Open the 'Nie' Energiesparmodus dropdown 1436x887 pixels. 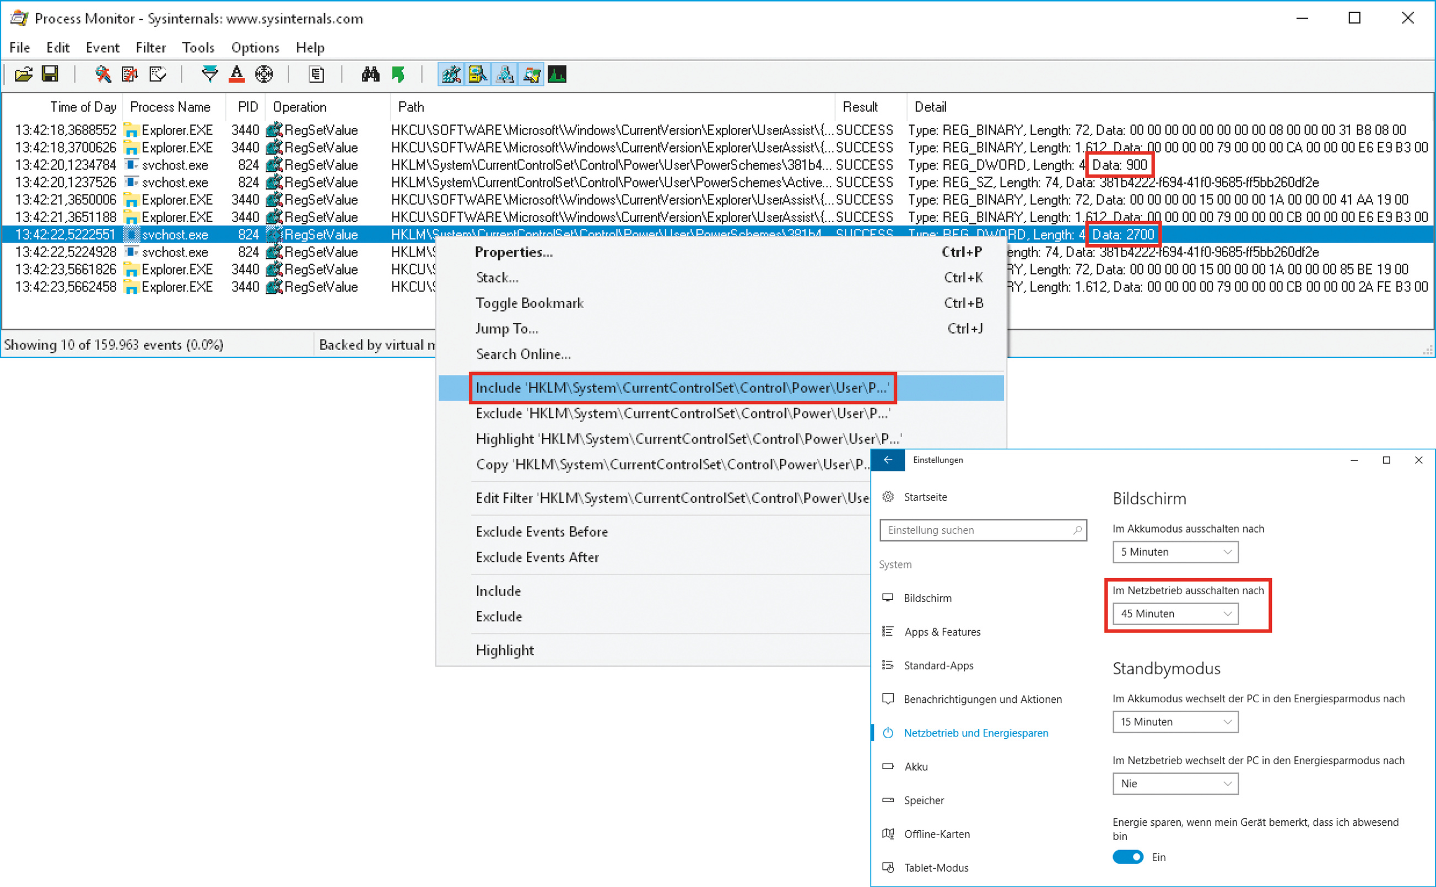[x=1175, y=784]
